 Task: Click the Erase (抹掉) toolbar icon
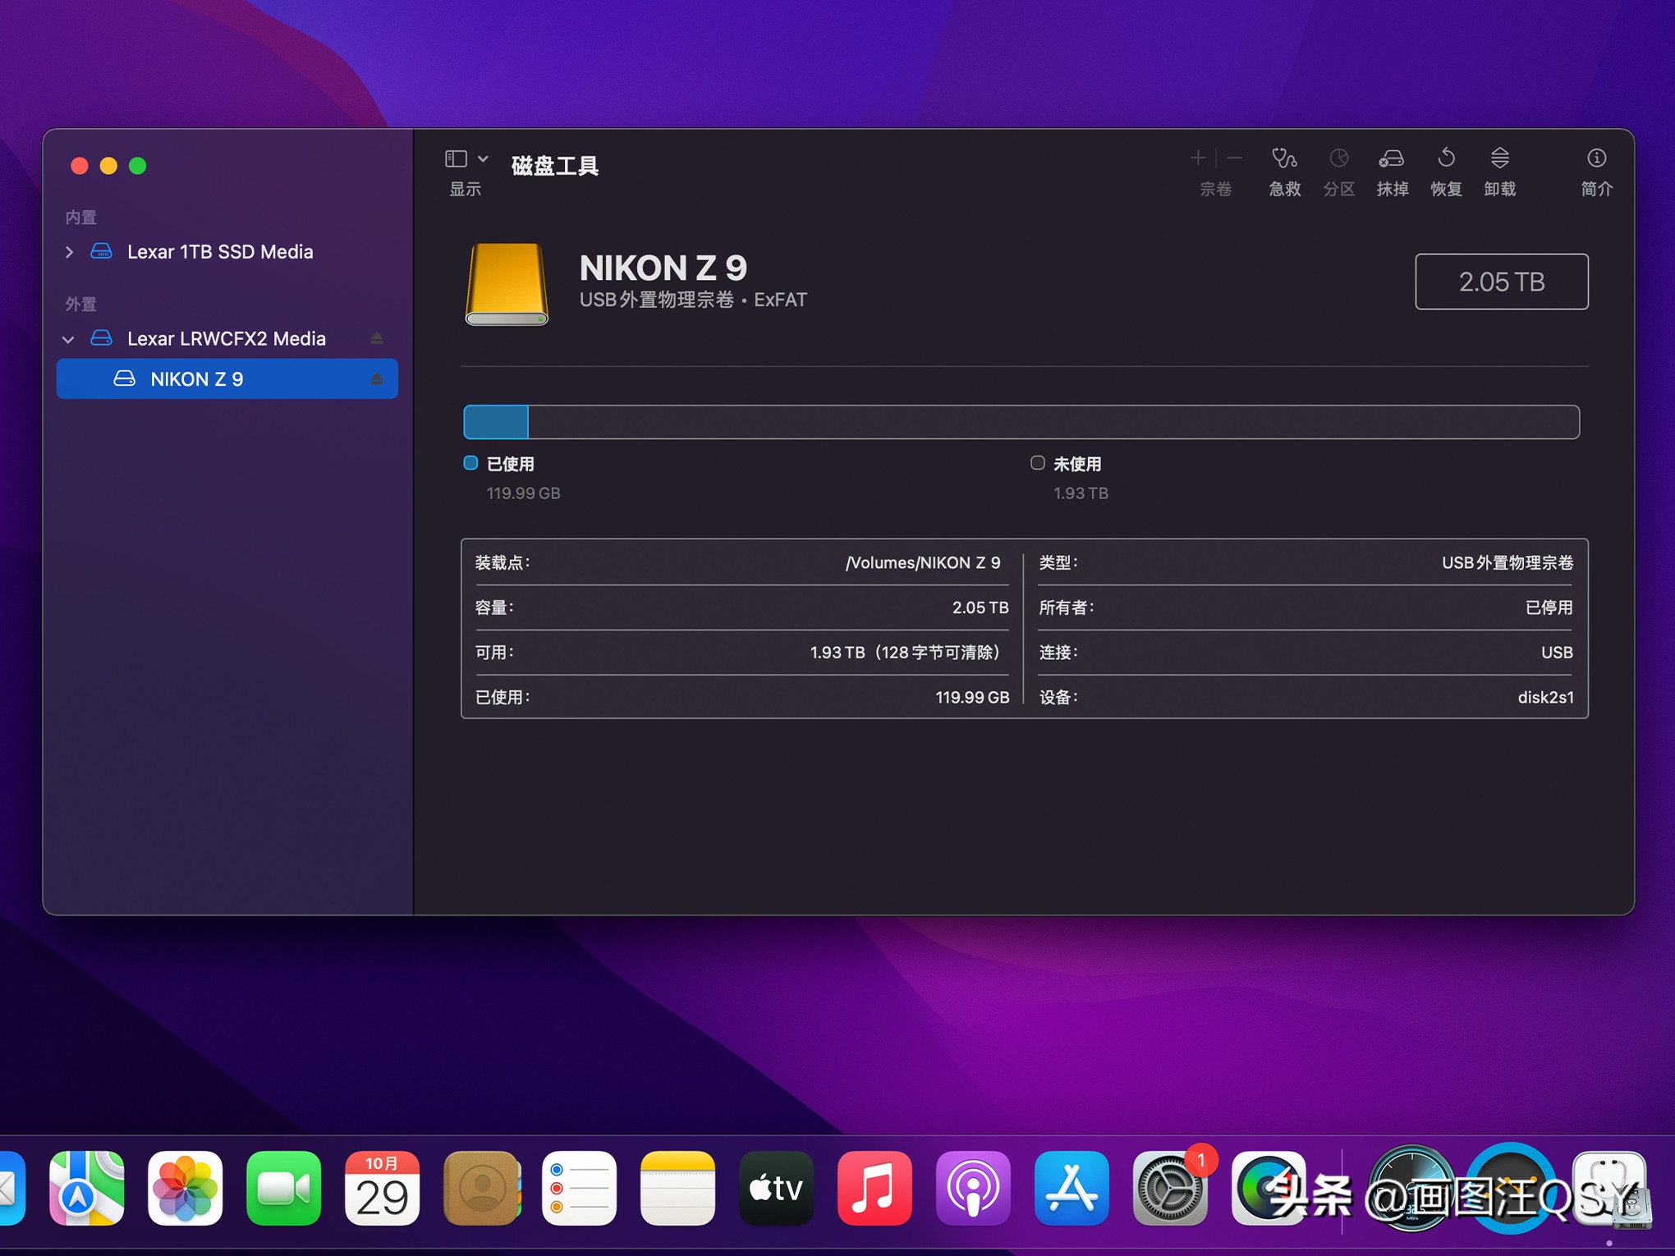point(1392,159)
